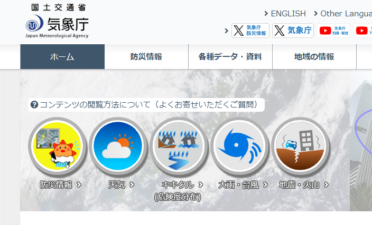
Task: Open the 気象庁防災情報 X account button
Action: pyautogui.click(x=250, y=31)
